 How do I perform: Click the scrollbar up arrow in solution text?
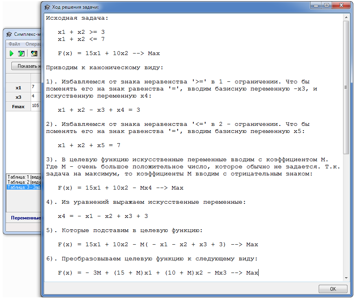pyautogui.click(x=346, y=18)
